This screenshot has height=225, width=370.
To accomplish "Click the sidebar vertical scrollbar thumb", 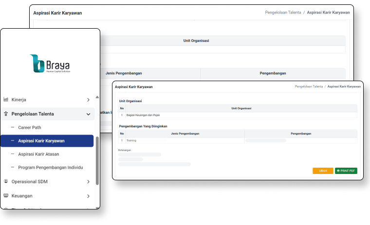I will [x=97, y=160].
